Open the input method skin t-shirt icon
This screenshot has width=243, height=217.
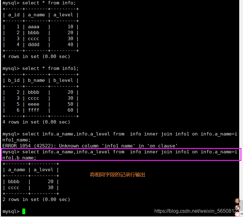pyautogui.click(x=237, y=214)
